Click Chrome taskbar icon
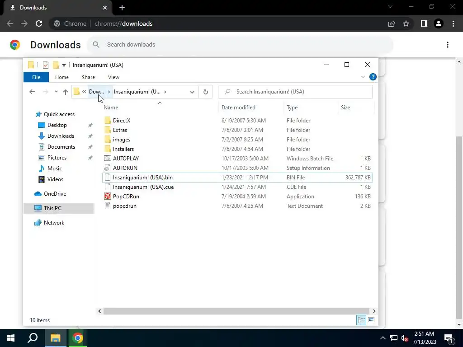This screenshot has width=463, height=347. 78,338
